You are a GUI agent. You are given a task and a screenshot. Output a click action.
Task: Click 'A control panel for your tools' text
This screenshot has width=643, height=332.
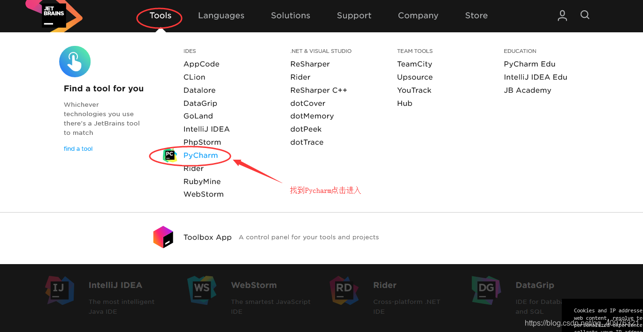point(309,237)
